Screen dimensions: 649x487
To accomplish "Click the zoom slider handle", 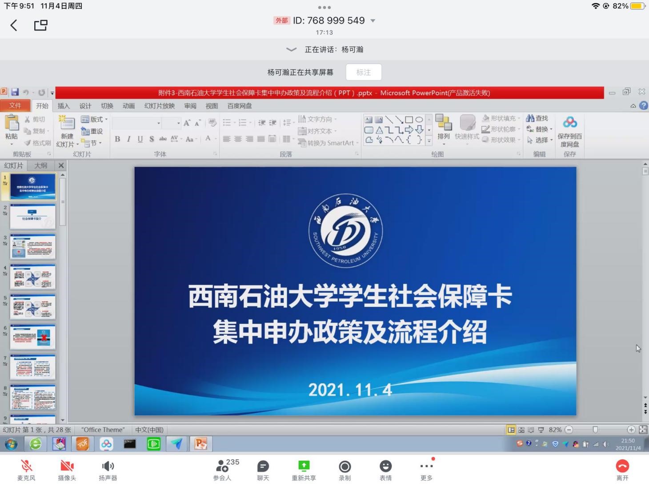I will coord(595,430).
